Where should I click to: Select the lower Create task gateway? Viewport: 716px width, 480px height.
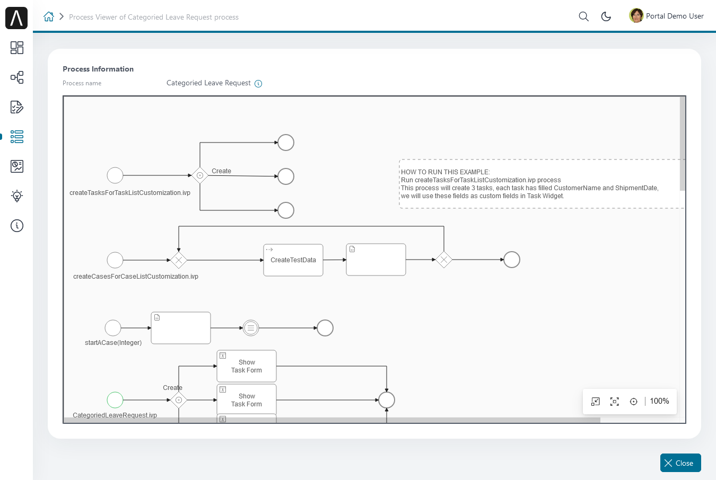tap(179, 400)
